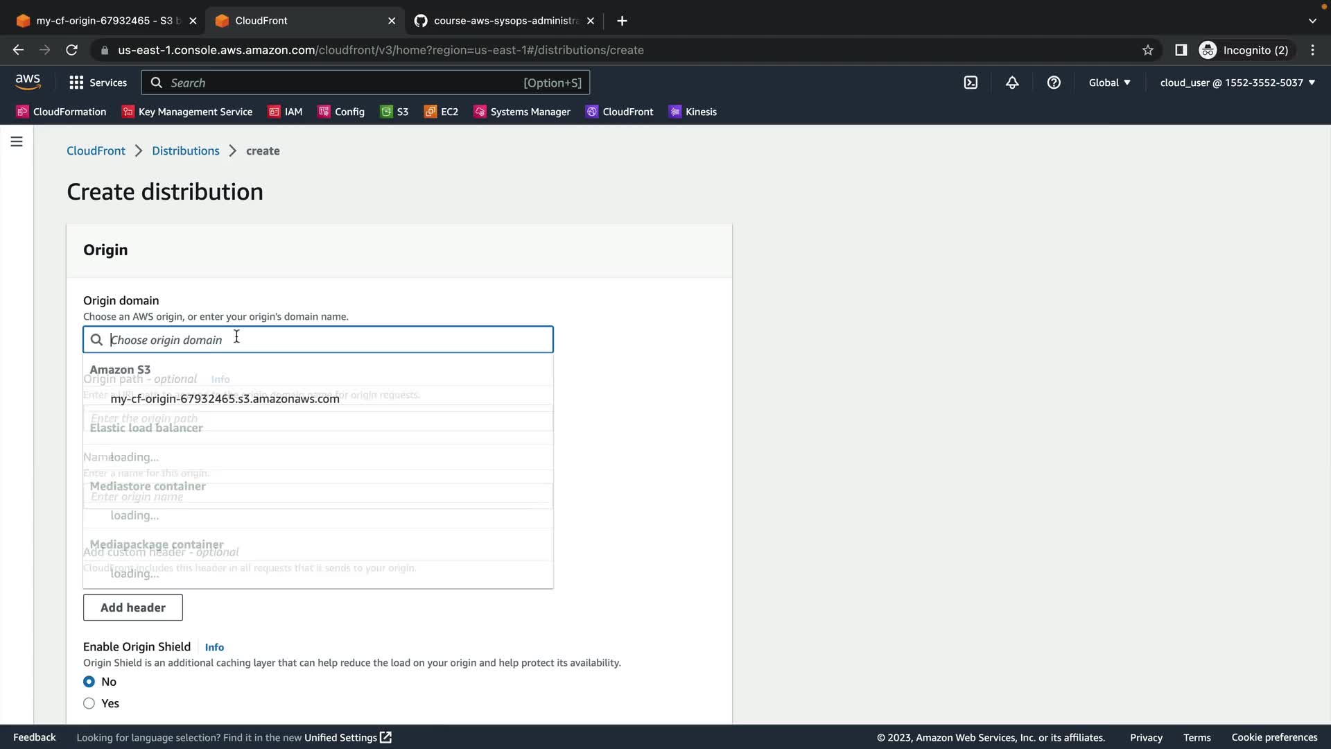Viewport: 1331px width, 749px height.
Task: Select No for Origin Shield
Action: point(89,682)
